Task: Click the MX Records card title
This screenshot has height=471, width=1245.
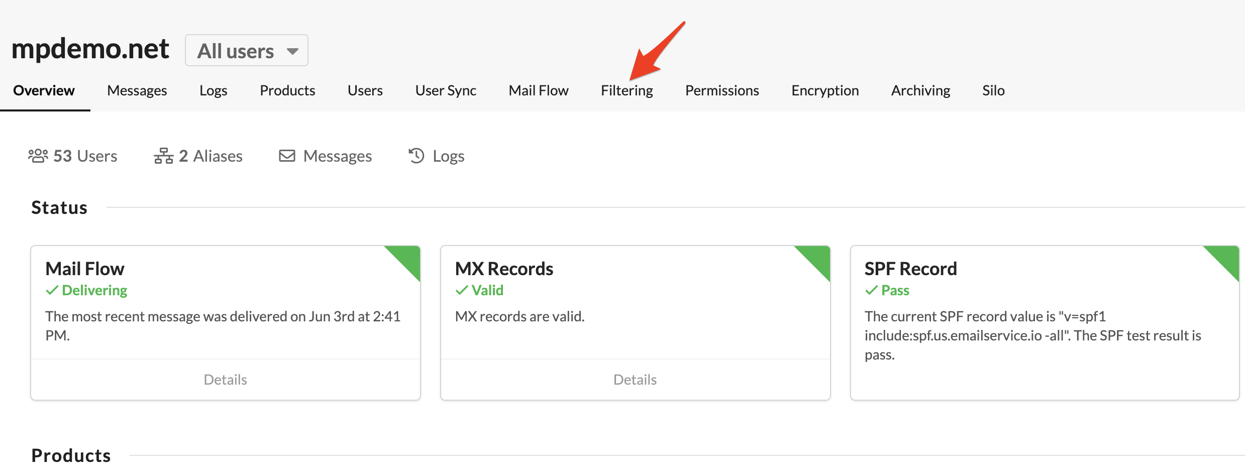Action: tap(504, 269)
